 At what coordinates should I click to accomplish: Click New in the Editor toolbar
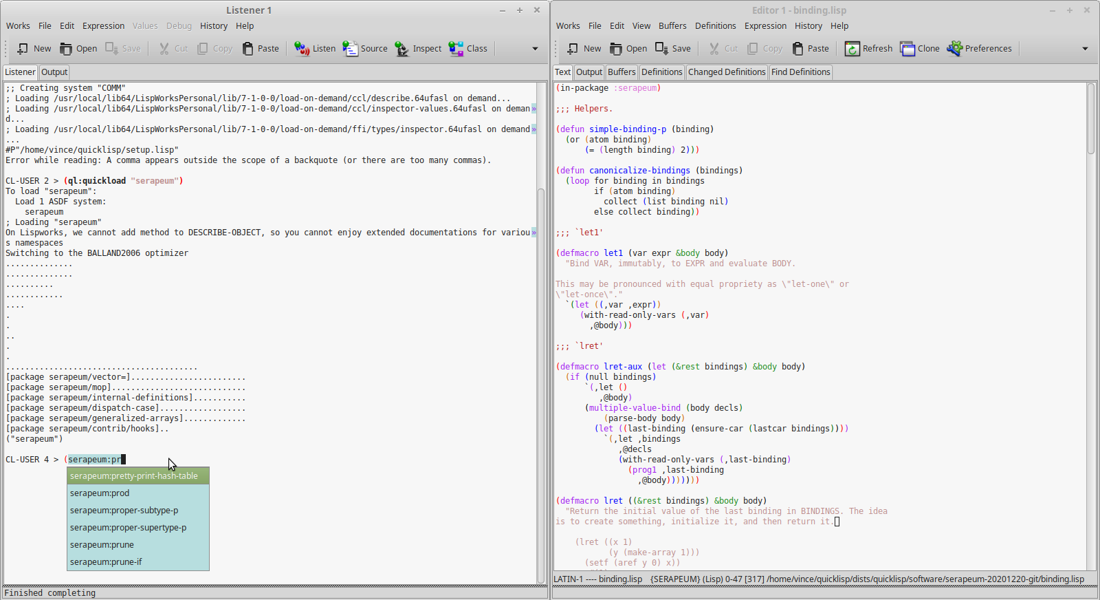click(584, 49)
